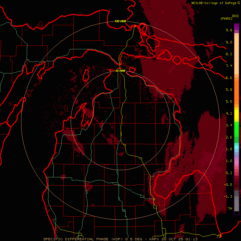Image resolution: width=241 pixels, height=241 pixels.
Task: Click the 2.6 legend value
Action: coord(229,137)
